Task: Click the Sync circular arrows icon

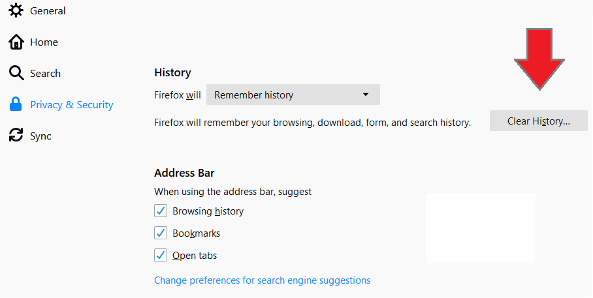Action: point(16,135)
